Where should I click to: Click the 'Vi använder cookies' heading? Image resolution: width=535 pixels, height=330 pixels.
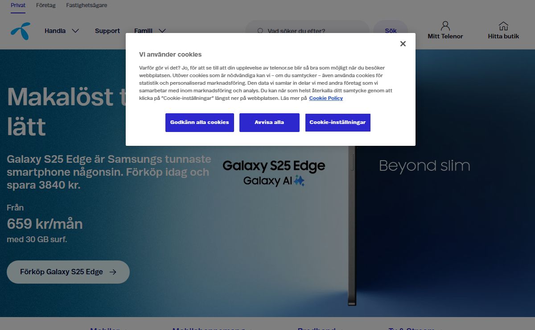click(x=170, y=54)
